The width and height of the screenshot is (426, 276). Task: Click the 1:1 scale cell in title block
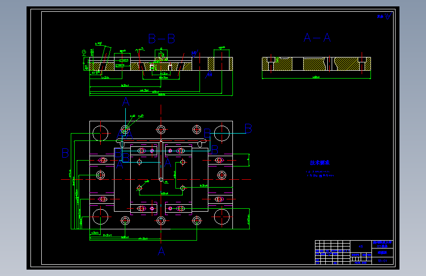369,259
